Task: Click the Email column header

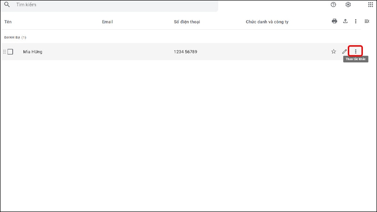Action: [x=107, y=22]
